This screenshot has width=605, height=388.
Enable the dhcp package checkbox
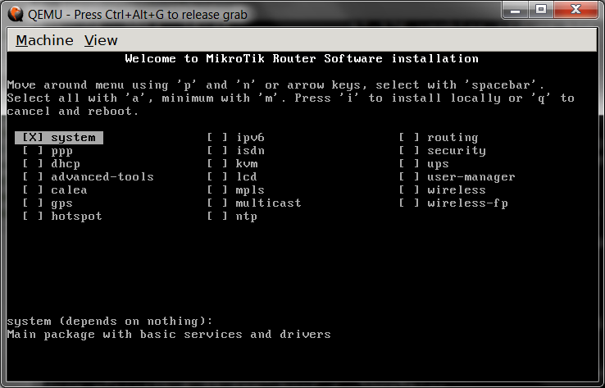click(33, 164)
